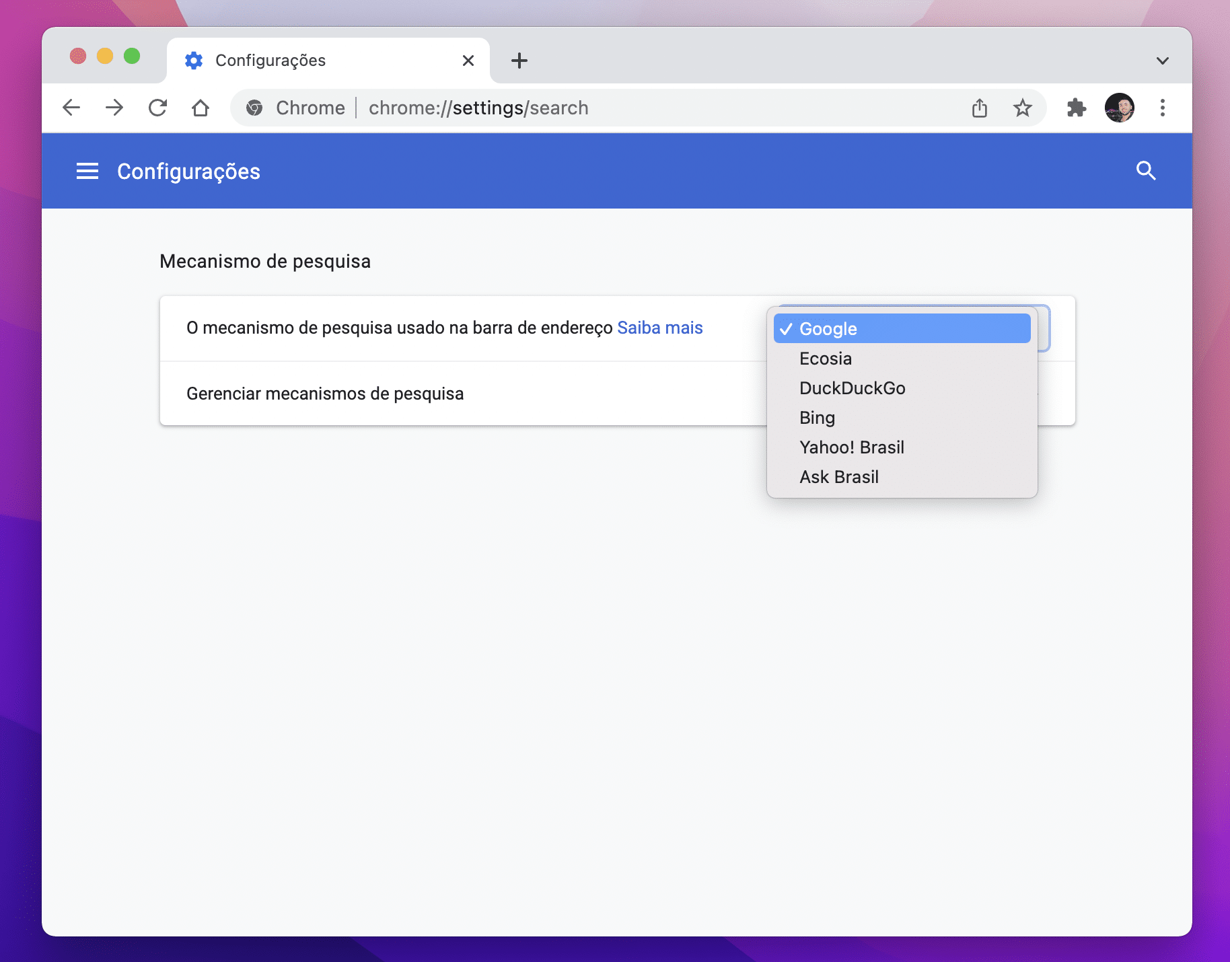1230x962 pixels.
Task: Open the Saiba mais link
Action: point(659,328)
